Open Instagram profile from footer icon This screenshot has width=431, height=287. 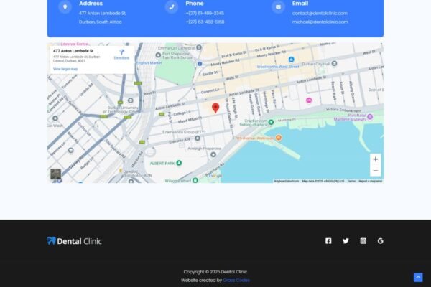[363, 241]
